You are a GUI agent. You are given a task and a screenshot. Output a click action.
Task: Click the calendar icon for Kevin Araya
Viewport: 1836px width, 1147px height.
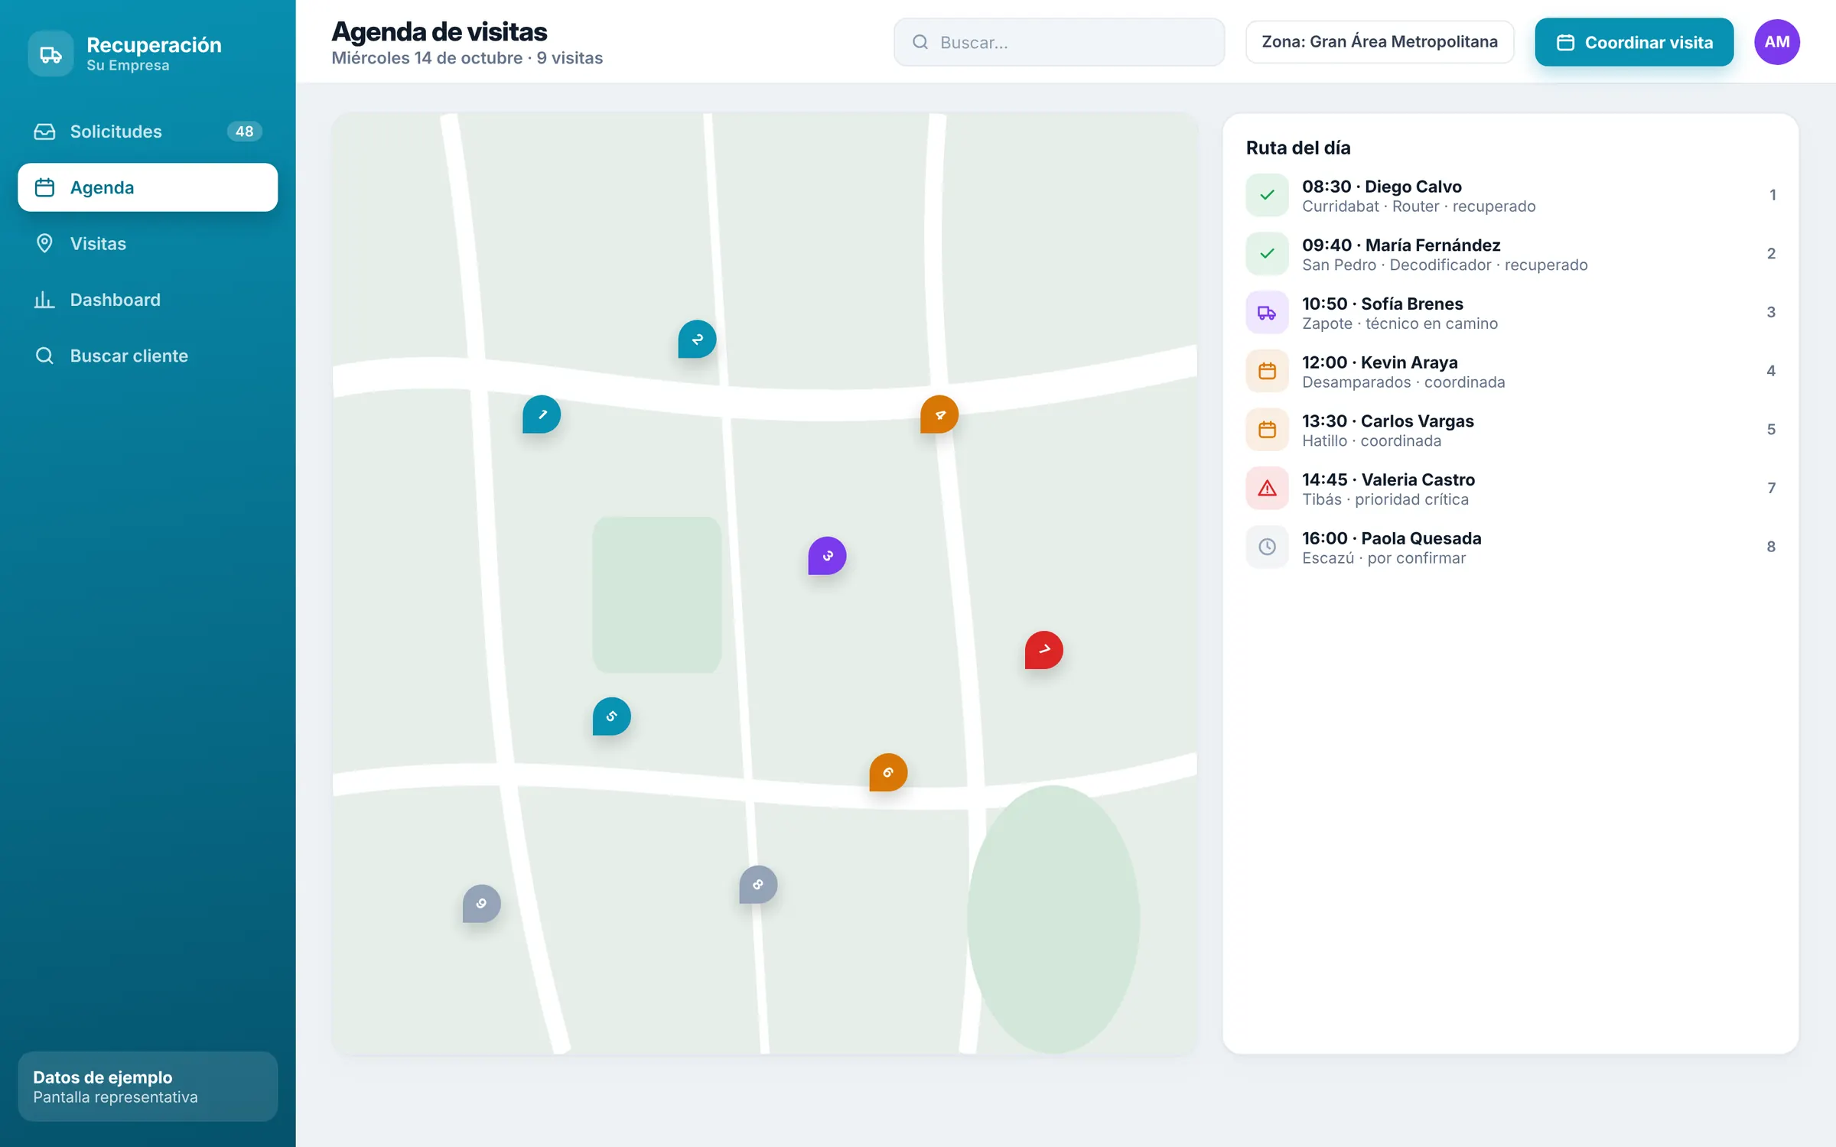(x=1267, y=371)
